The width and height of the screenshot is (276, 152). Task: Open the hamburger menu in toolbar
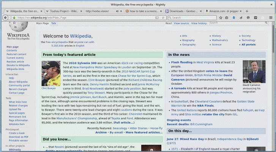pos(270,18)
